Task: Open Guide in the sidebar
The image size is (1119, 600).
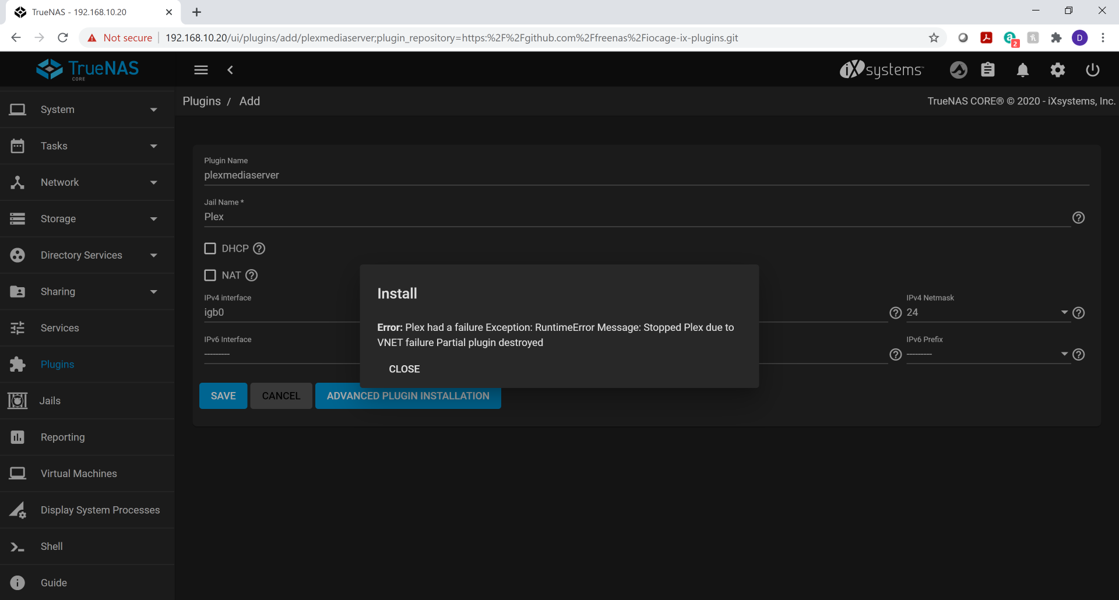Action: pos(87,583)
